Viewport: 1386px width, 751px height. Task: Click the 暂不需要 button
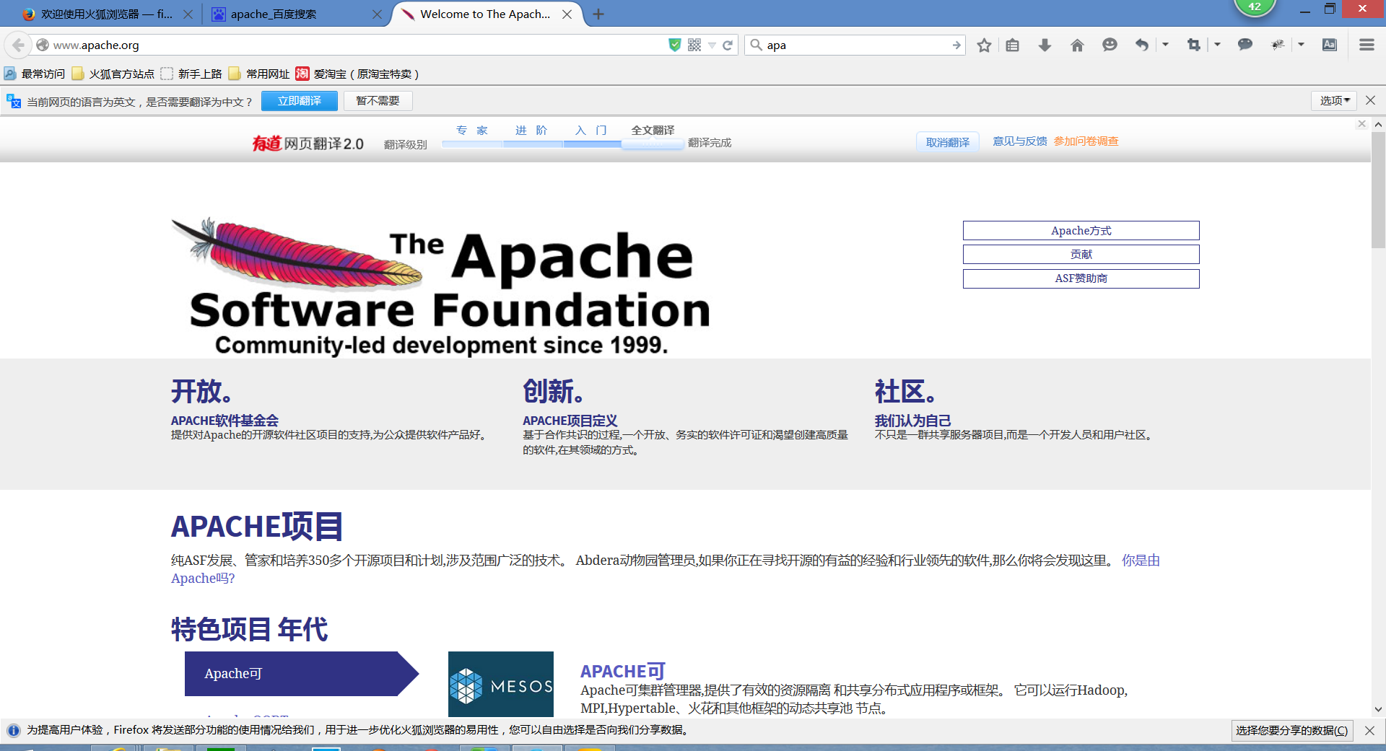click(x=378, y=101)
